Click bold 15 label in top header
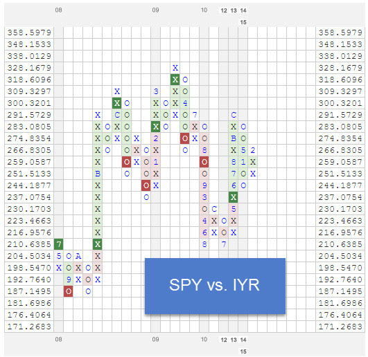368x357 pixels. click(x=243, y=22)
